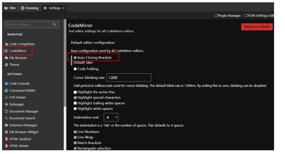Disable Line Wrap checkbox
The height and width of the screenshot is (154, 285).
click(75, 137)
